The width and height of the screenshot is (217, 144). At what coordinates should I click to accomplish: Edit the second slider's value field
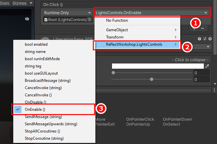(201, 79)
